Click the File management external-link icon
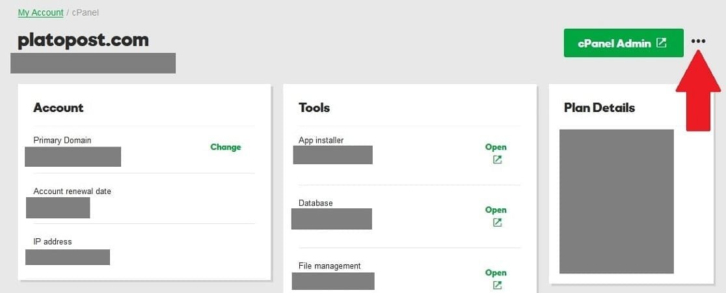This screenshot has width=726, height=293. coord(497,285)
